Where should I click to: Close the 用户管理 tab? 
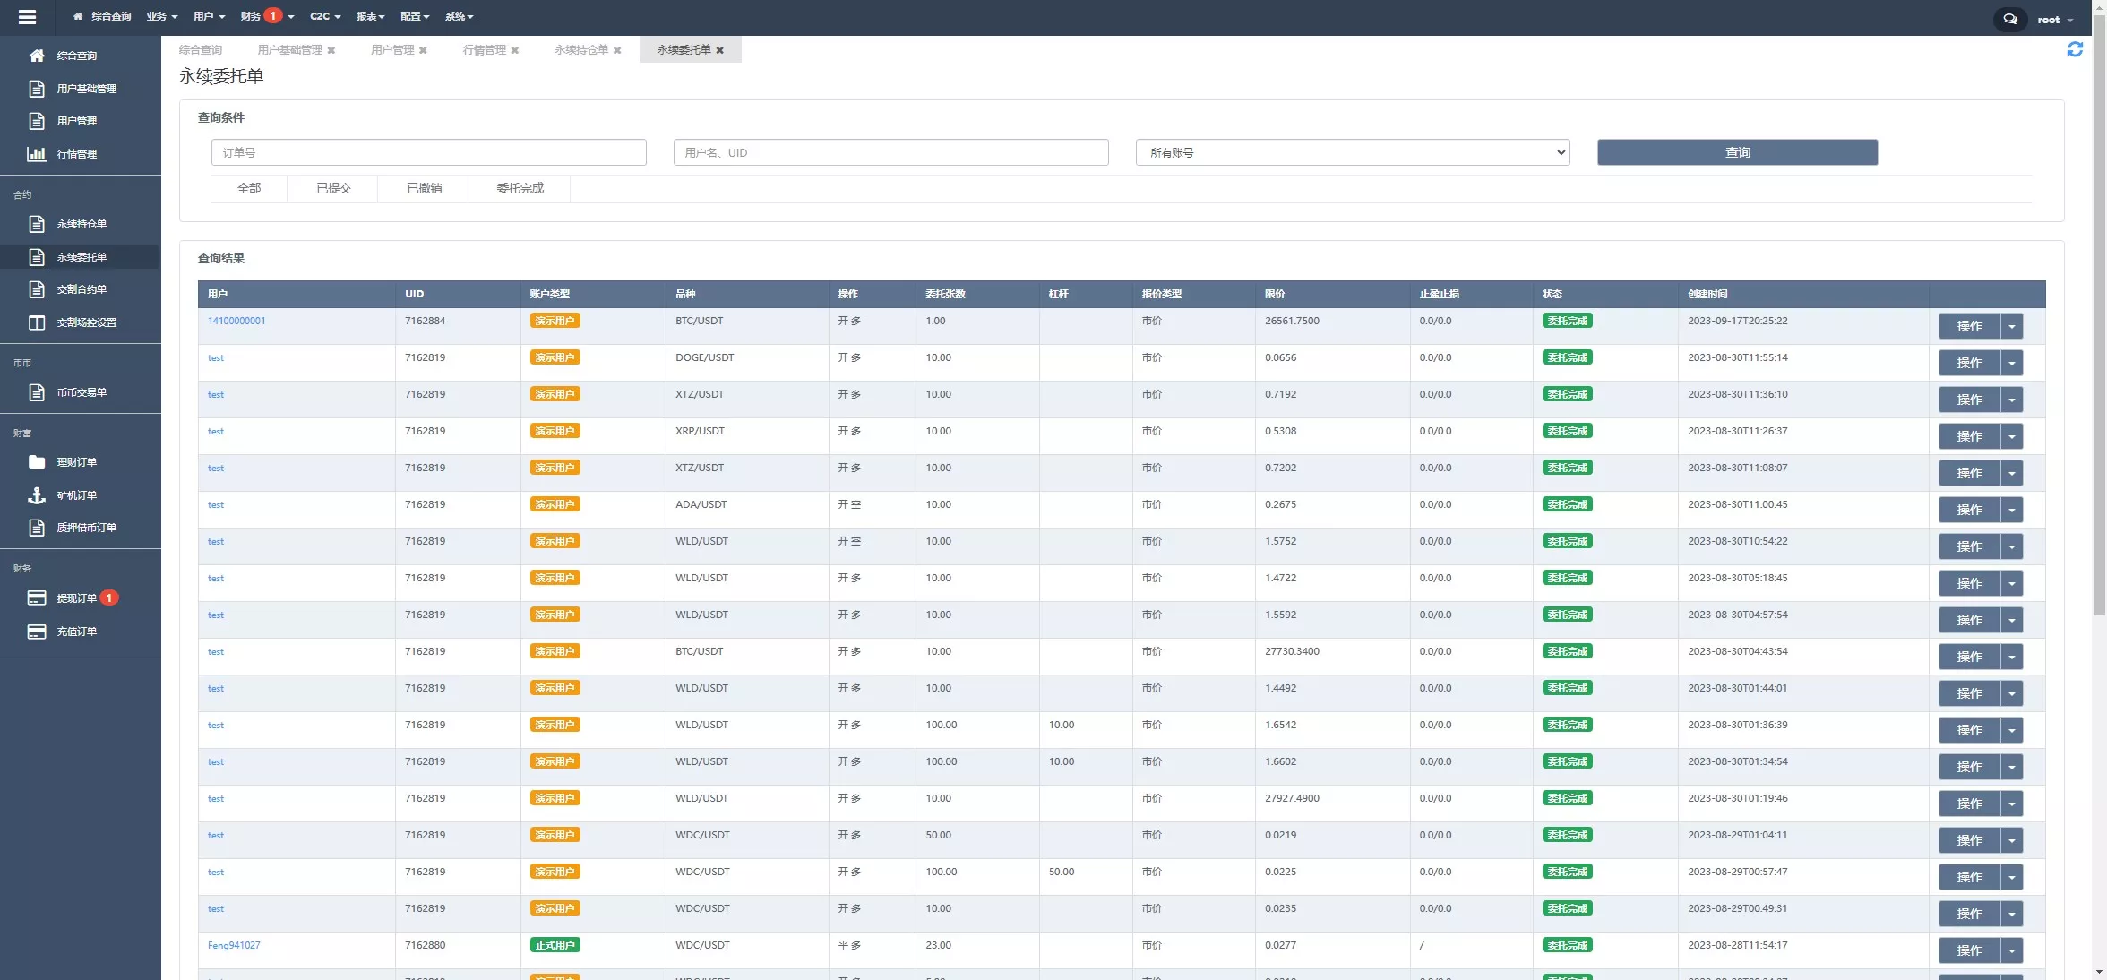[423, 50]
